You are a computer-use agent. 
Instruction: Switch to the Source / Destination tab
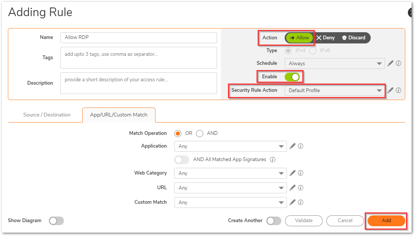(47, 115)
